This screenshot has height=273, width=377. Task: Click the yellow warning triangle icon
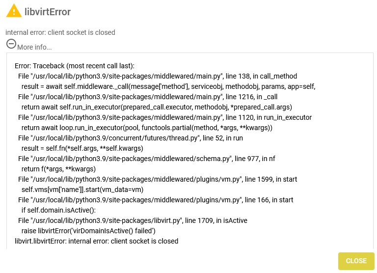pyautogui.click(x=14, y=11)
